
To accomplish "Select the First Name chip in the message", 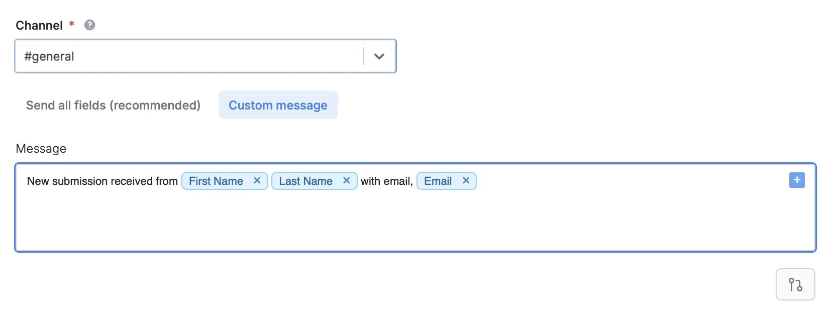I will click(x=215, y=181).
